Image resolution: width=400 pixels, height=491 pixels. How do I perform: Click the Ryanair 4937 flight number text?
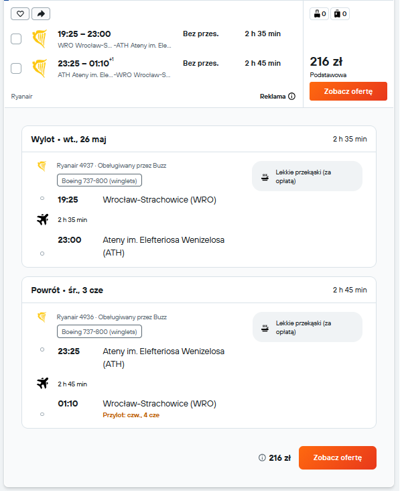tap(75, 165)
